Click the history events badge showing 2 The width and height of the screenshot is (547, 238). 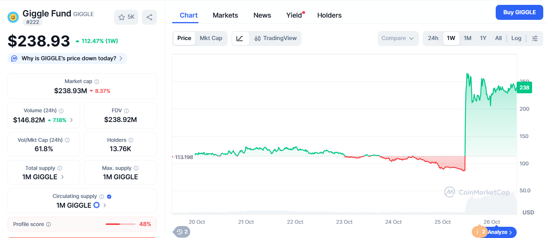[183, 232]
